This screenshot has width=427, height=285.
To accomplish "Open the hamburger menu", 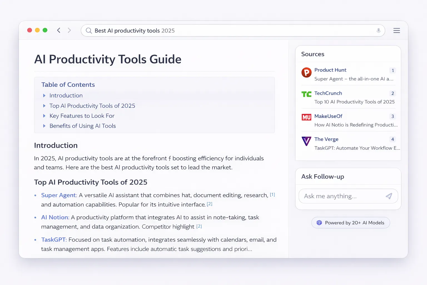I will click(397, 31).
